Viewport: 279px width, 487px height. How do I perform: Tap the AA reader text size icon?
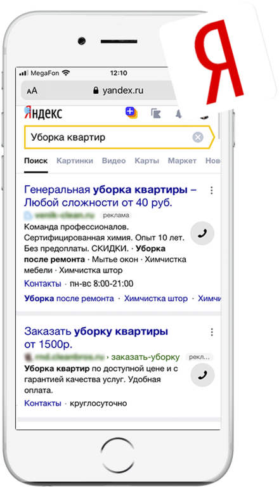(x=32, y=91)
